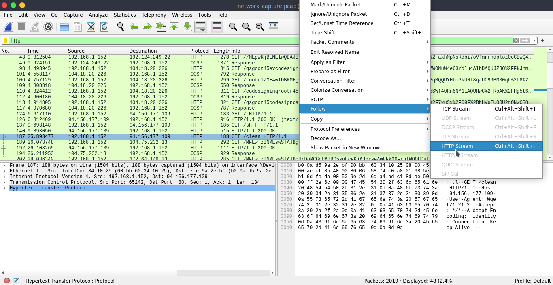Start capturing packets with the shark fin icon
This screenshot has width=553, height=285.
point(8,27)
